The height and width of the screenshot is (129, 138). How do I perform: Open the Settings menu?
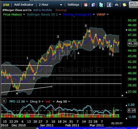tap(73, 5)
